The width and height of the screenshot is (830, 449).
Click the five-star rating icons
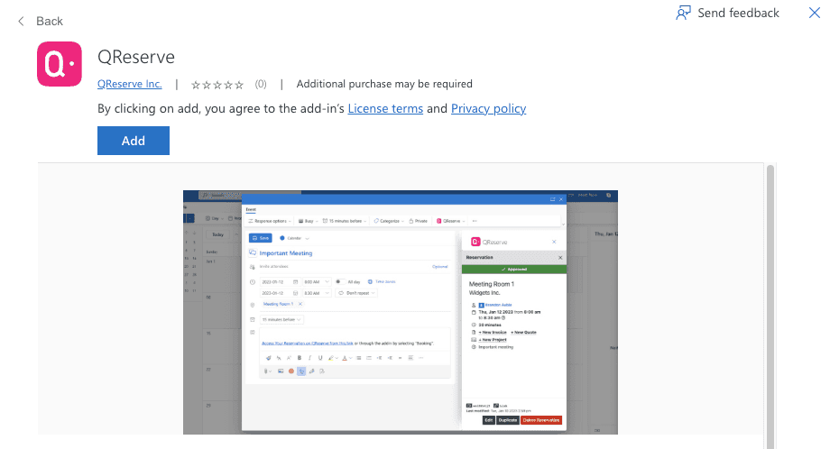point(217,85)
